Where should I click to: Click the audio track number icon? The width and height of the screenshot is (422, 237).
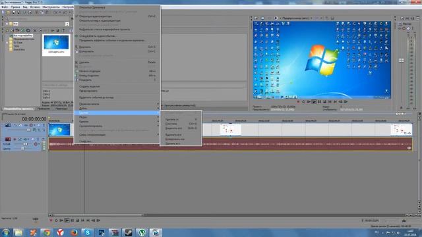point(8,139)
